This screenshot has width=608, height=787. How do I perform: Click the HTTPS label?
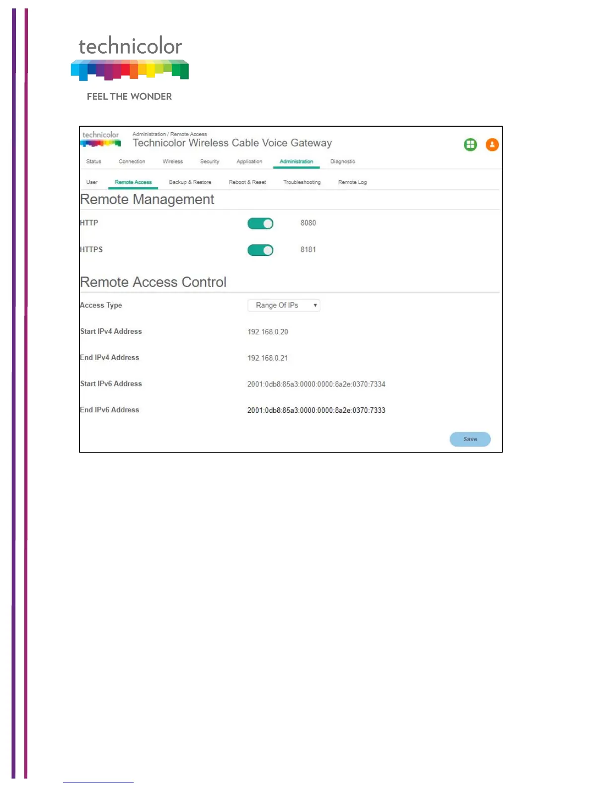(91, 249)
